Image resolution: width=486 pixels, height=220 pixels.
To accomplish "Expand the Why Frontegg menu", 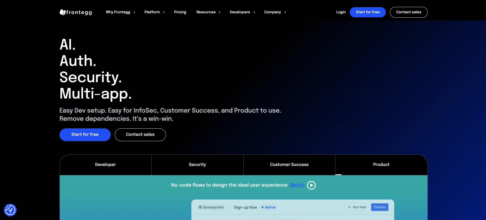I will [120, 12].
